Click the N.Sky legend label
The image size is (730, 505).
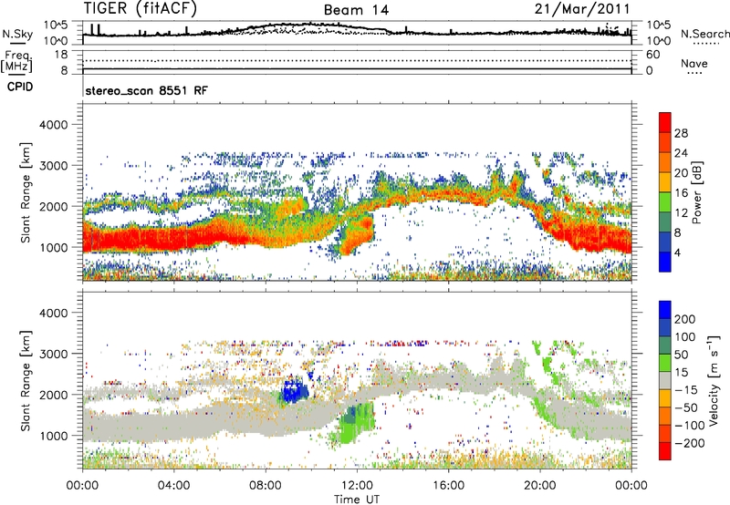click(x=17, y=34)
